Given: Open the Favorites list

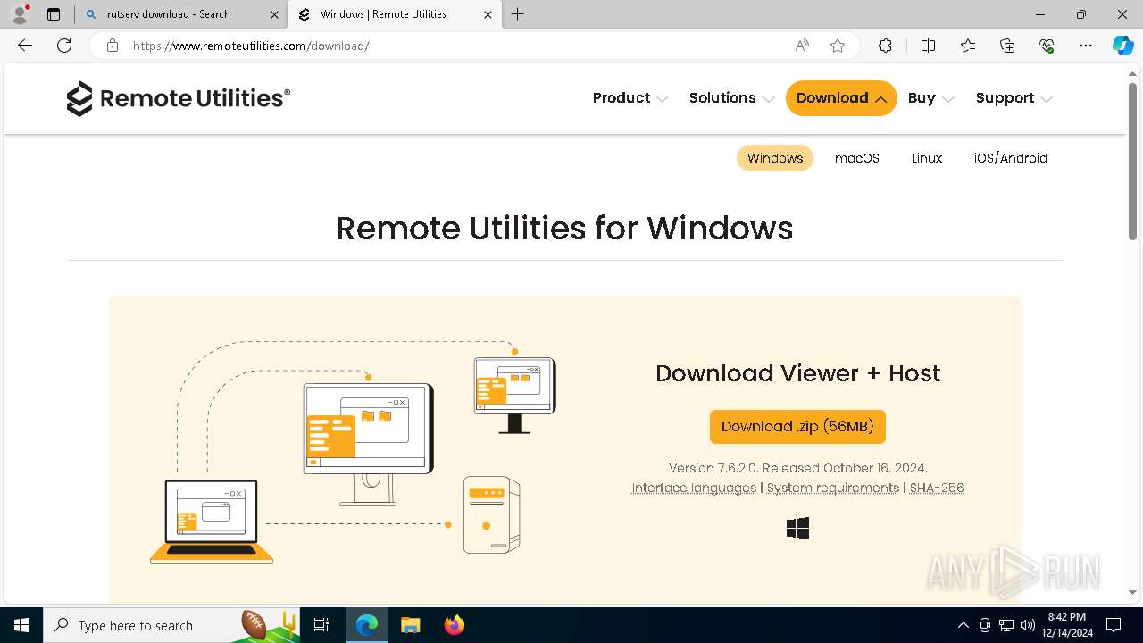Looking at the screenshot, I should coord(968,46).
